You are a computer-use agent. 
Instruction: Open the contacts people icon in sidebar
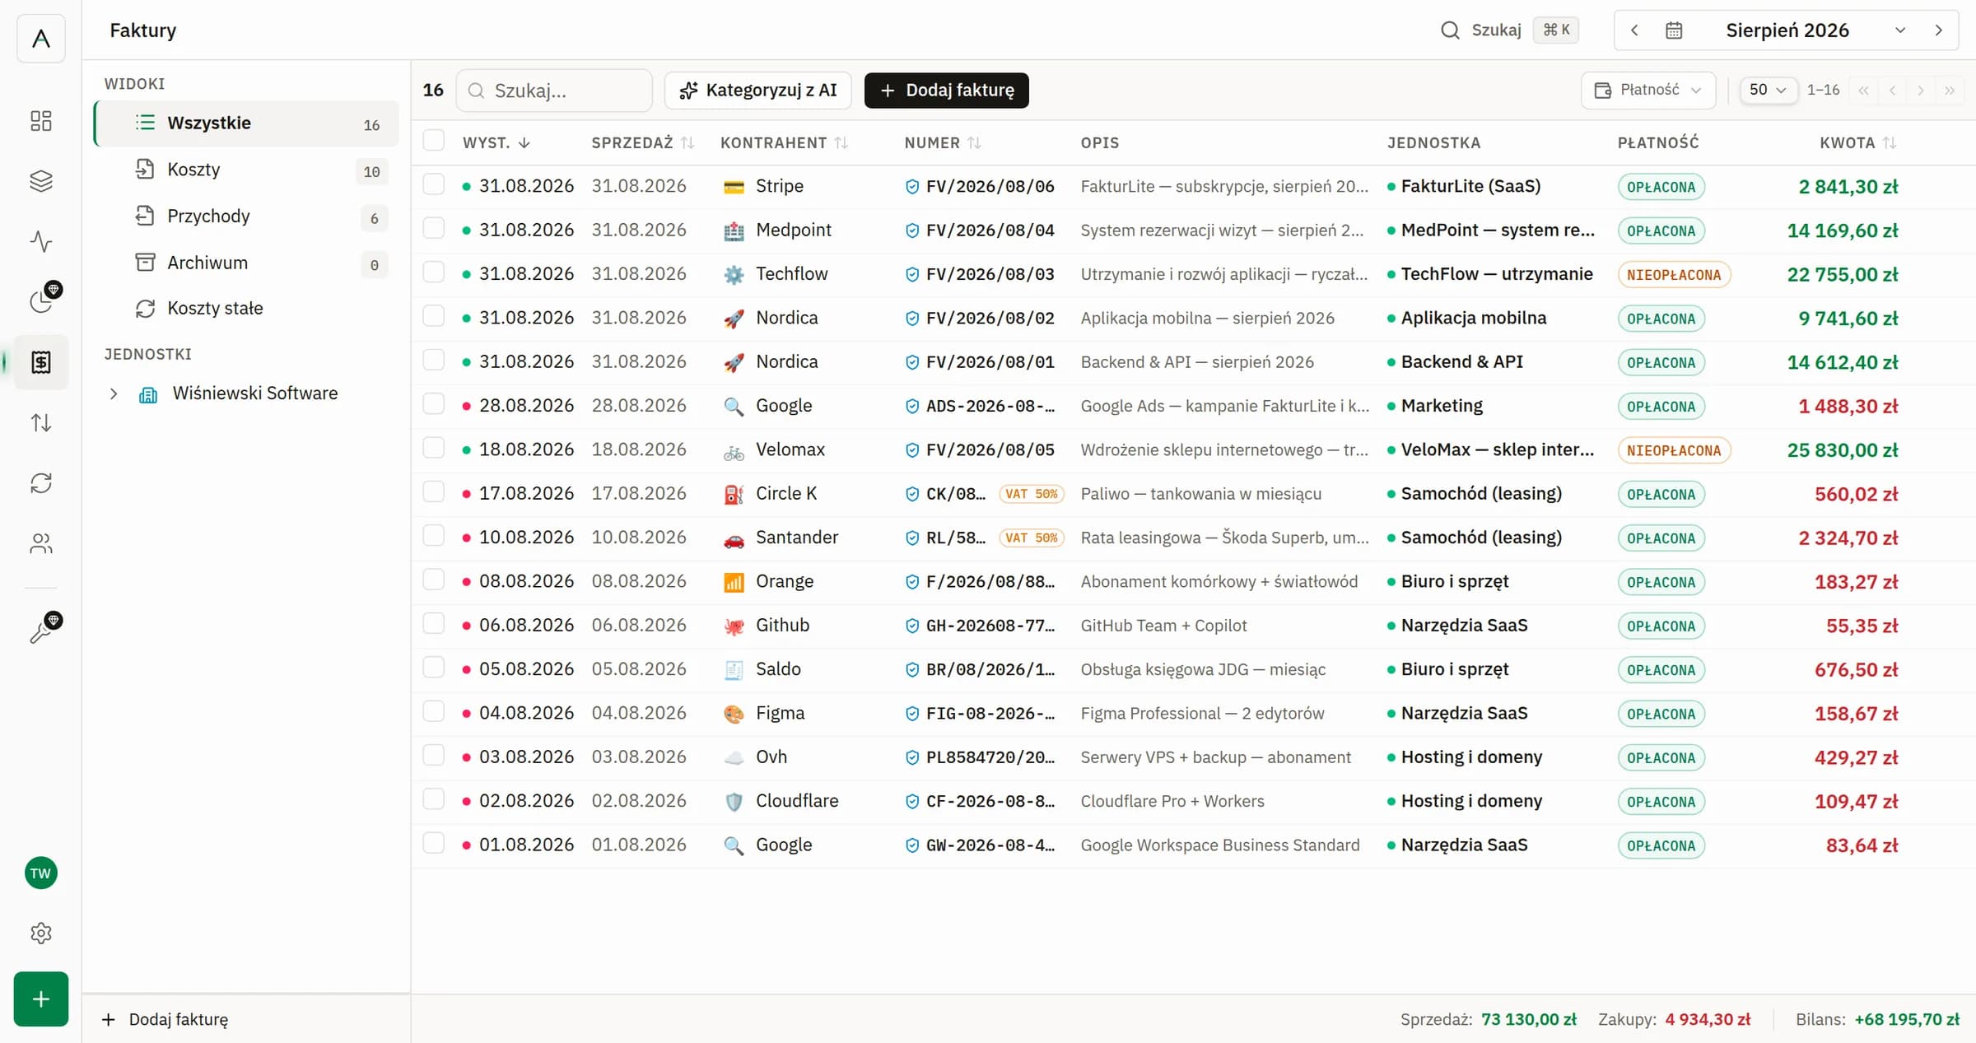[x=40, y=543]
